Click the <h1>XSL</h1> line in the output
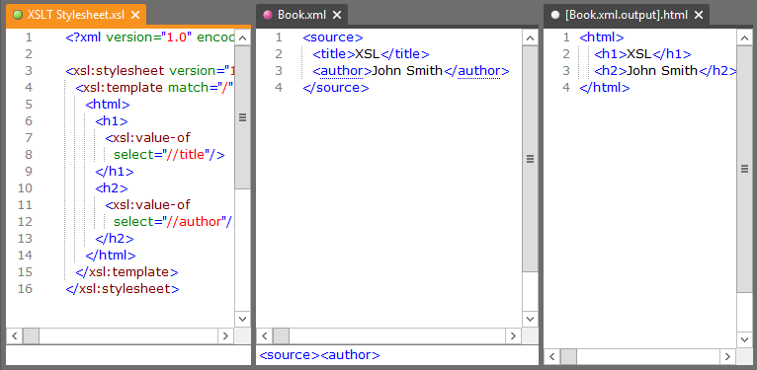Image resolution: width=757 pixels, height=370 pixels. tap(642, 54)
